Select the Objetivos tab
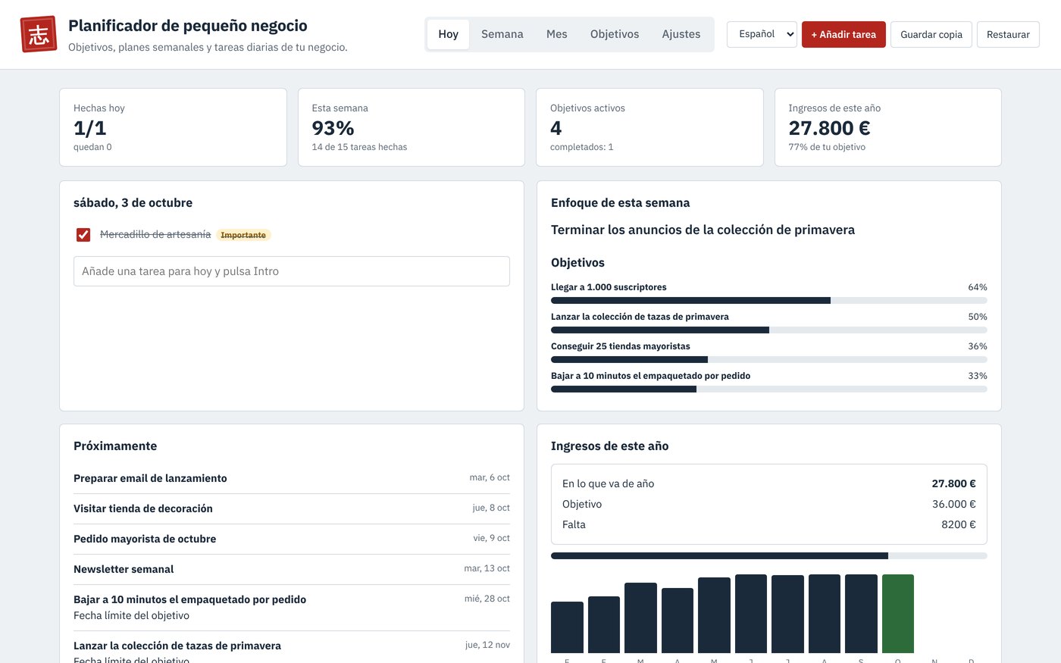1061x663 pixels. 615,34
